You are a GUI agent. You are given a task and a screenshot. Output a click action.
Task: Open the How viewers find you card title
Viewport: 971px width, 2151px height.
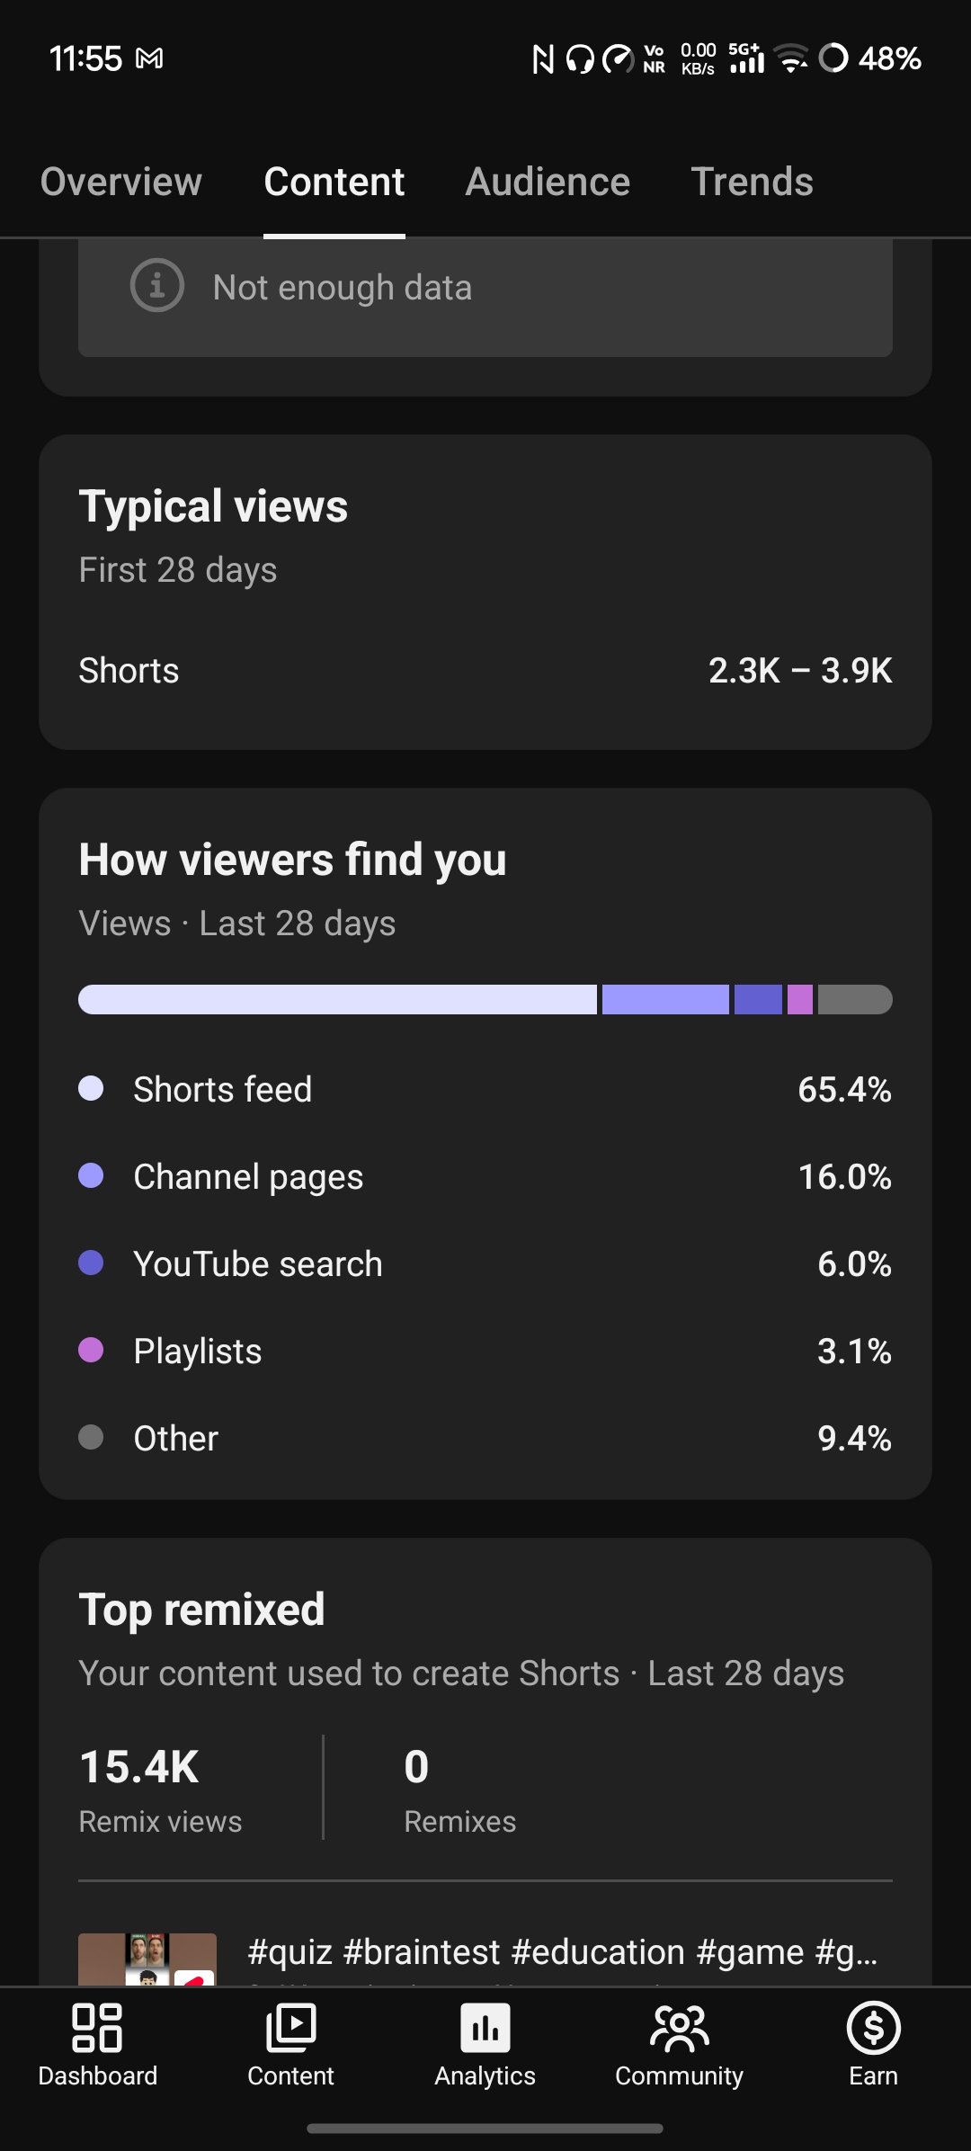[x=292, y=860]
